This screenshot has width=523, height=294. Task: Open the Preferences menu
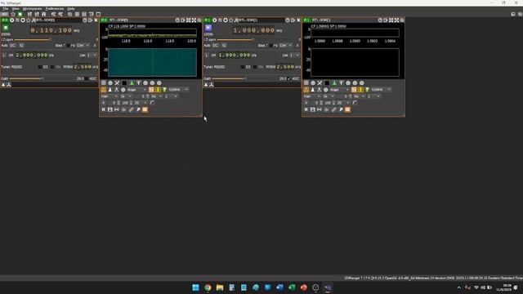pyautogui.click(x=55, y=9)
